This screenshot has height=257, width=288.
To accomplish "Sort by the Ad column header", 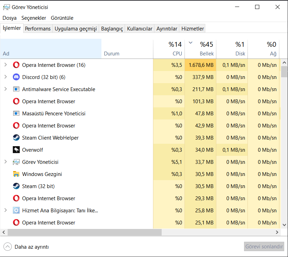I will 51,49.
